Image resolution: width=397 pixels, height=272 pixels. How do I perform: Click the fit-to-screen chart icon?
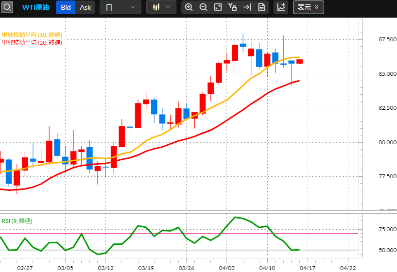pyautogui.click(x=218, y=7)
